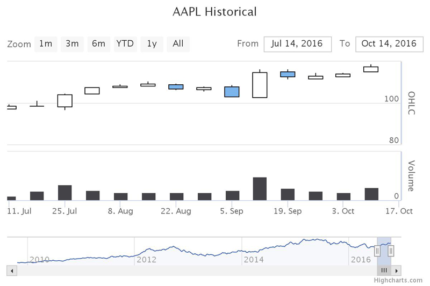Click the AAPL Historical chart title

(214, 12)
